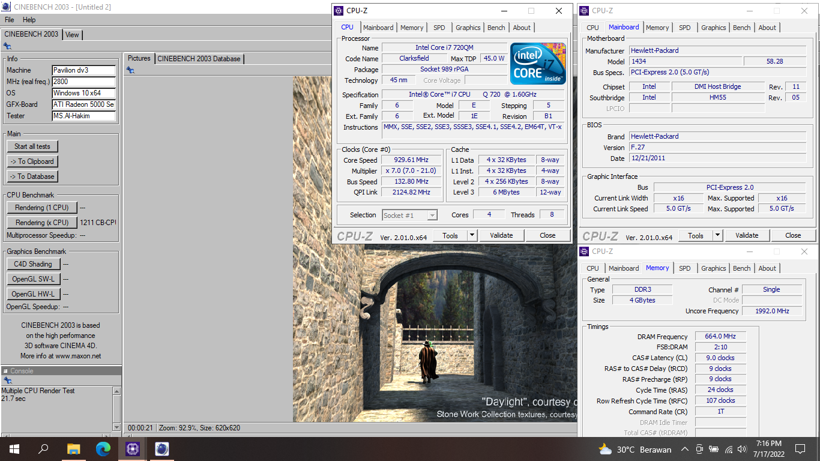The width and height of the screenshot is (820, 461).
Task: Click Start all tests button
Action: (x=32, y=146)
